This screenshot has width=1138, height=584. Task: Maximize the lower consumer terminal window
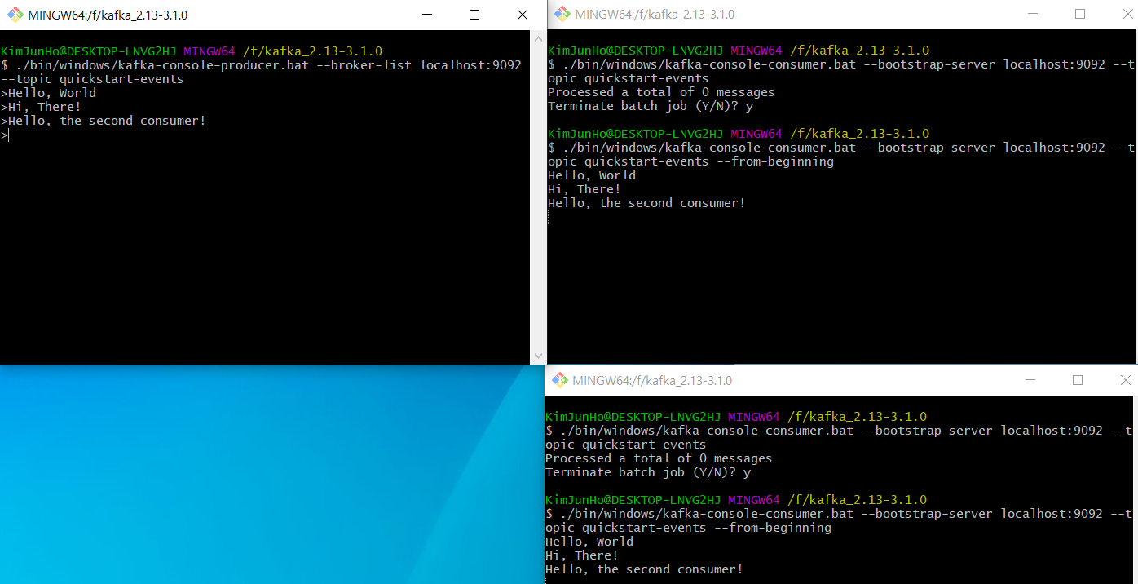tap(1078, 380)
